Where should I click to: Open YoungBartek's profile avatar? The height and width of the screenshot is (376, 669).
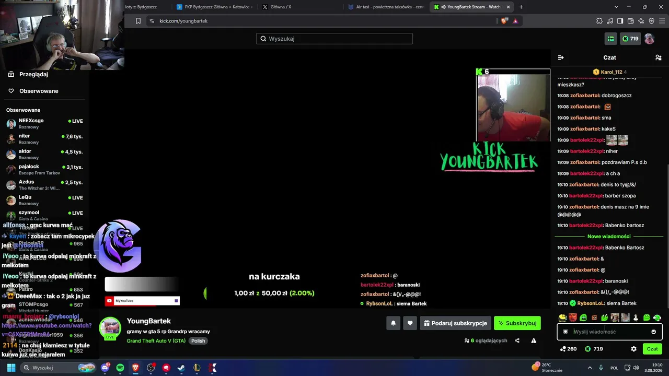(110, 327)
